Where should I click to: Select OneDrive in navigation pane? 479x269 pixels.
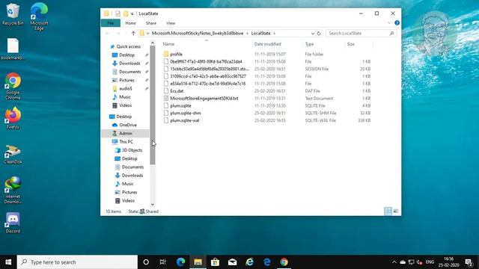[x=128, y=125]
